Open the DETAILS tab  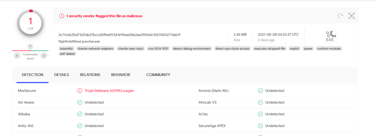coord(61,75)
